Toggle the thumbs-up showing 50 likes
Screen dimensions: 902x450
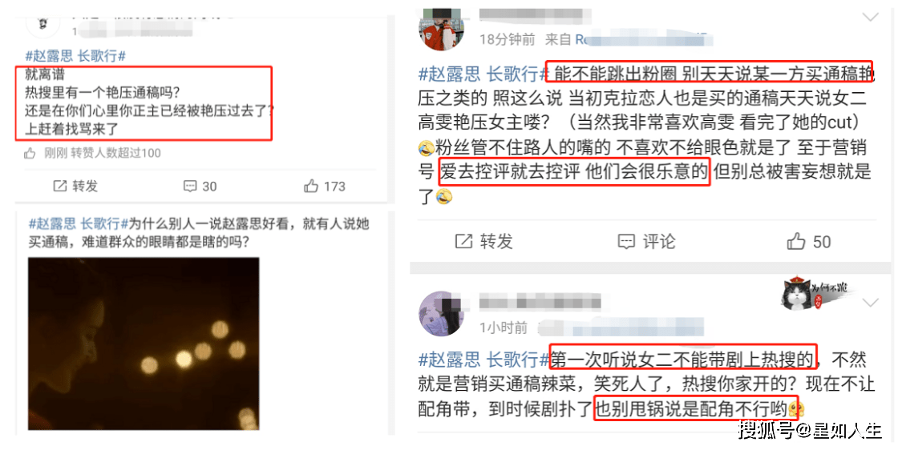(796, 241)
